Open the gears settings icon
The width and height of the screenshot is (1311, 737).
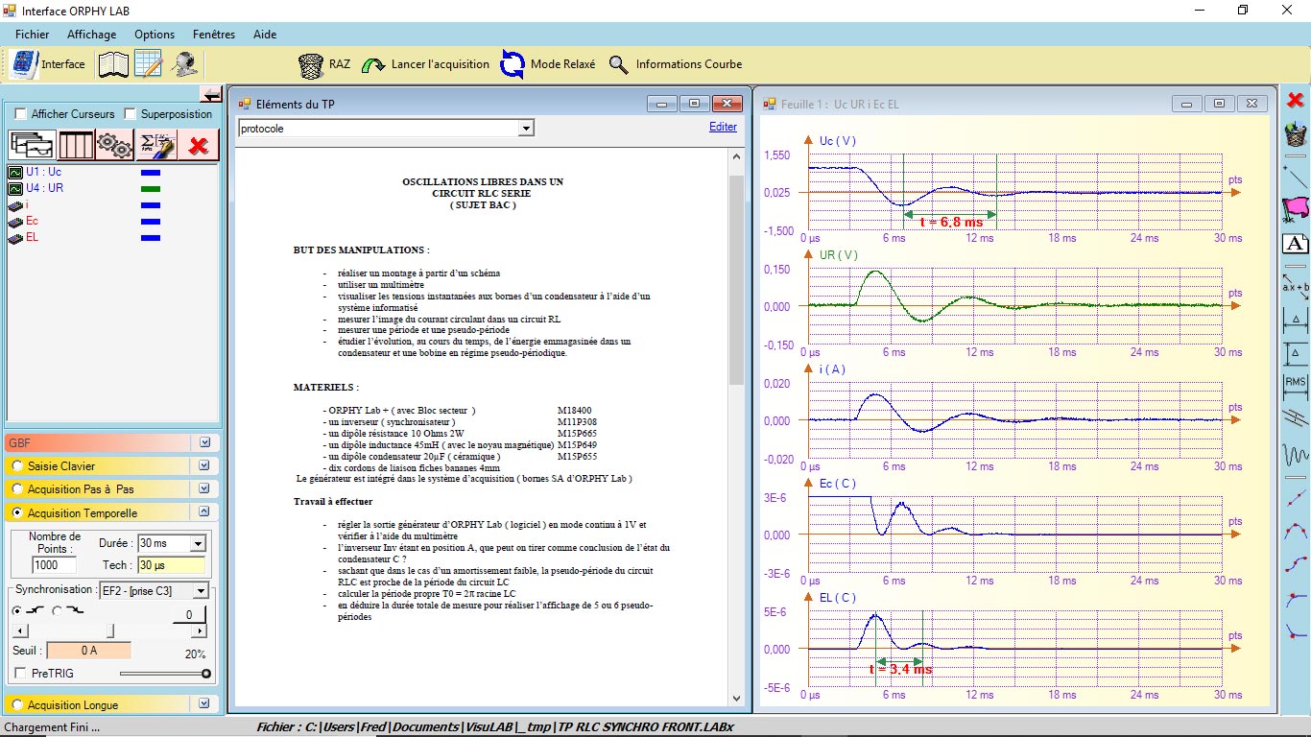point(115,145)
